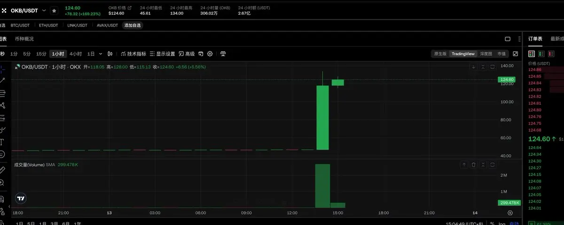Switch to the BTC/USDT pair

pyautogui.click(x=20, y=25)
